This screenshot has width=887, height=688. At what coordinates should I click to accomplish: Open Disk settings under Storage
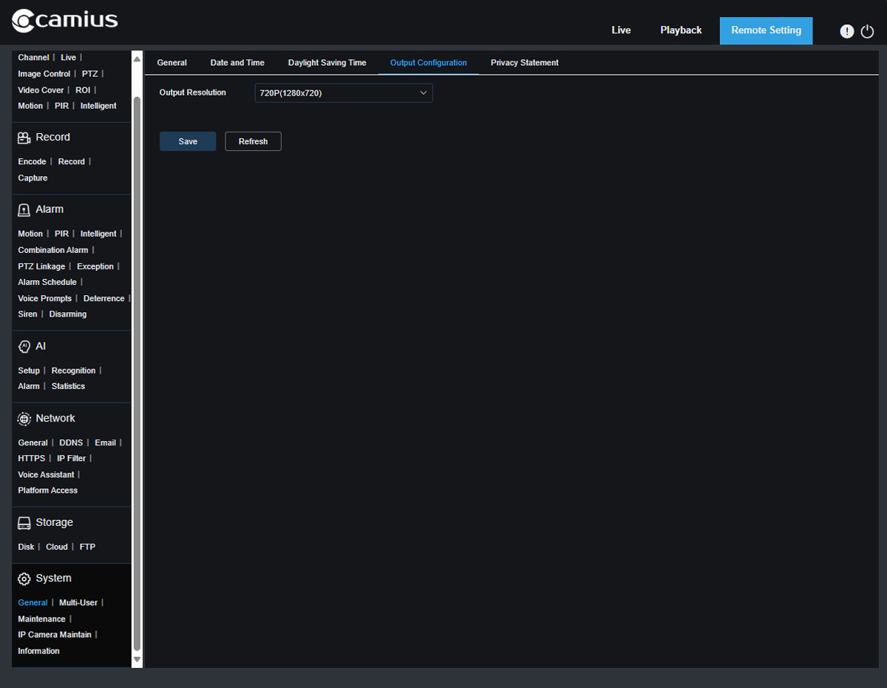26,546
